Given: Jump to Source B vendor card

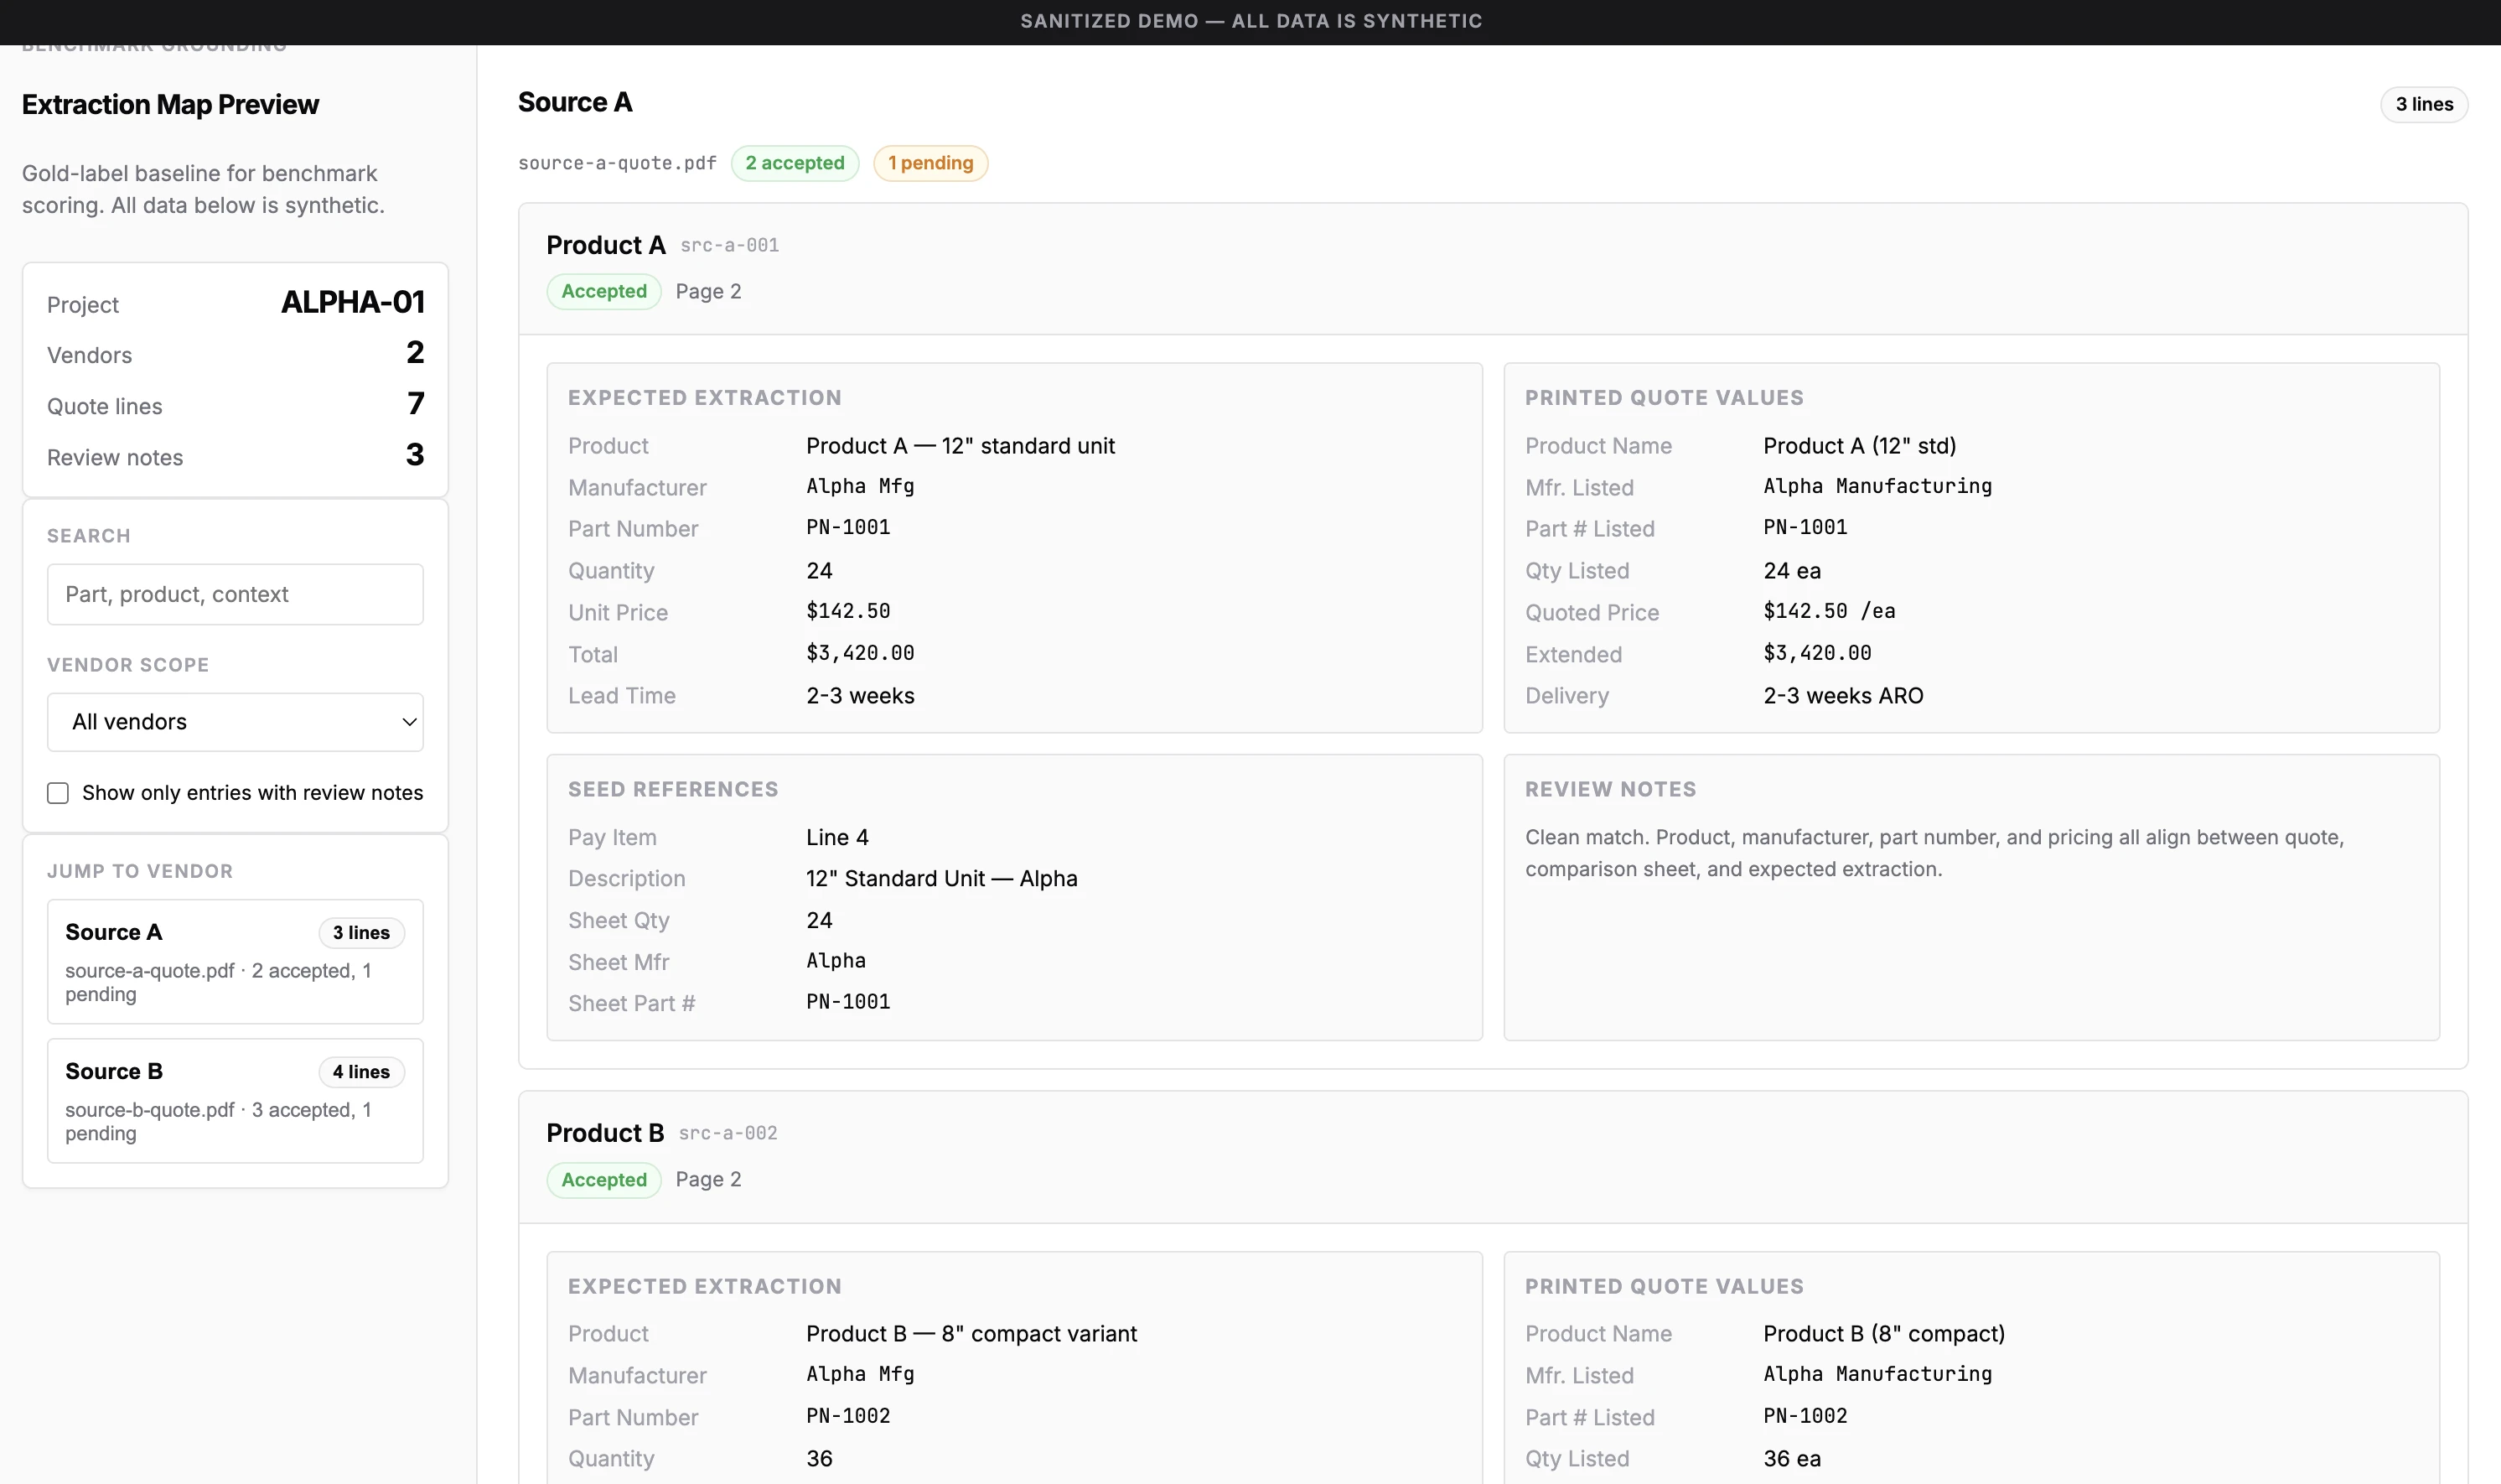Looking at the screenshot, I should pyautogui.click(x=236, y=1101).
